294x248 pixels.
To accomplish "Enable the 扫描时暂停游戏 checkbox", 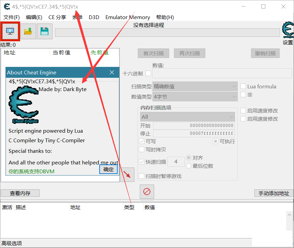I will 142,176.
